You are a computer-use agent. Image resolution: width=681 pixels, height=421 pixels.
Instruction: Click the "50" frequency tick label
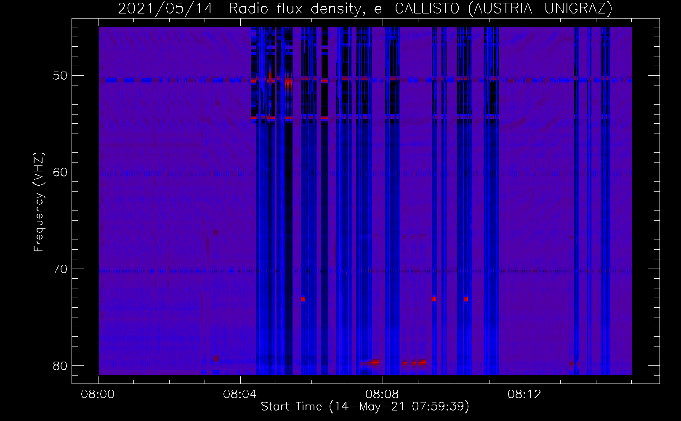[59, 76]
